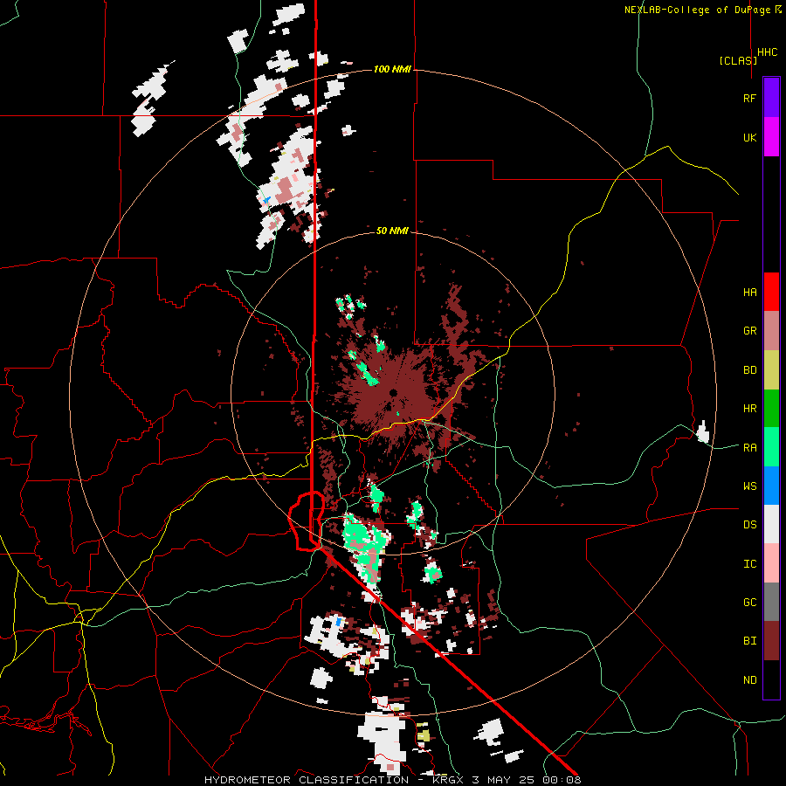Click the RF legend label

click(749, 98)
